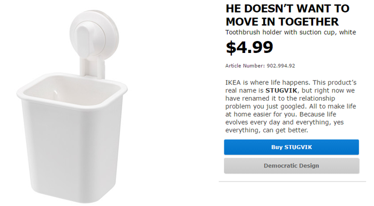The image size is (374, 206).
Task: Click the gray divider line below buttons
Action: click(292, 182)
